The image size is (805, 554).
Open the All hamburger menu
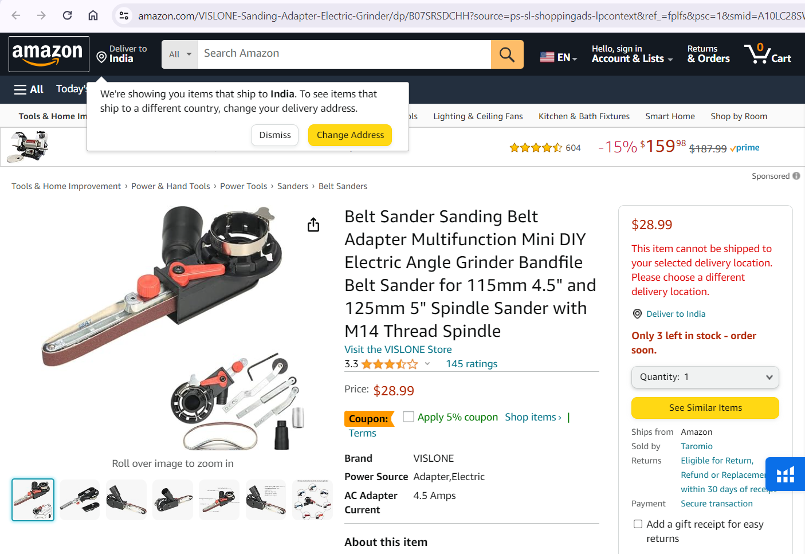click(29, 89)
